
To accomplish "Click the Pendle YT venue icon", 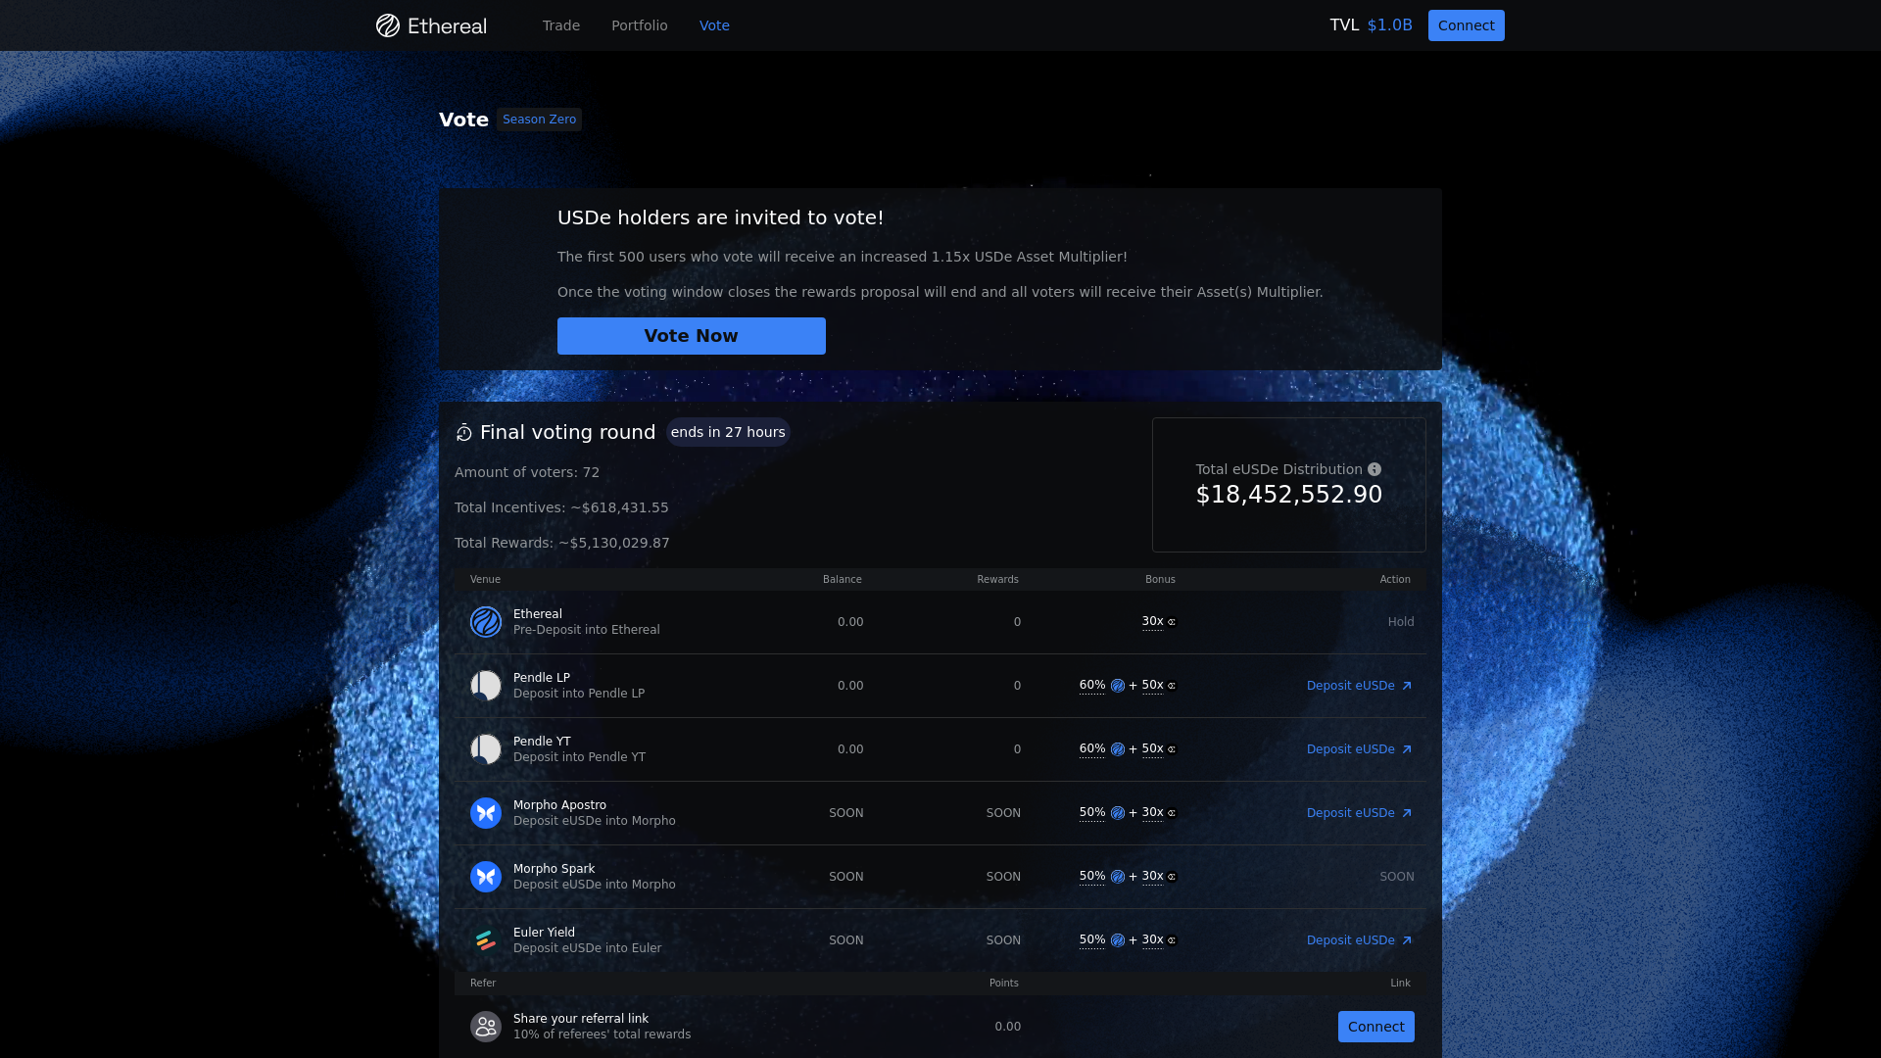I will 486,749.
